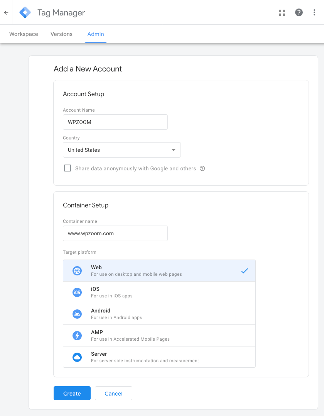This screenshot has height=416, width=324.
Task: Open the Google apps grid icon
Action: click(282, 12)
